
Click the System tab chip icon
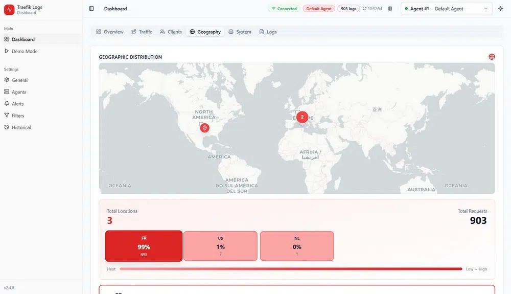[x=231, y=32]
